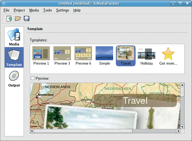Open the Project menu
Viewport: 192px width, 141px height.
tap(19, 10)
